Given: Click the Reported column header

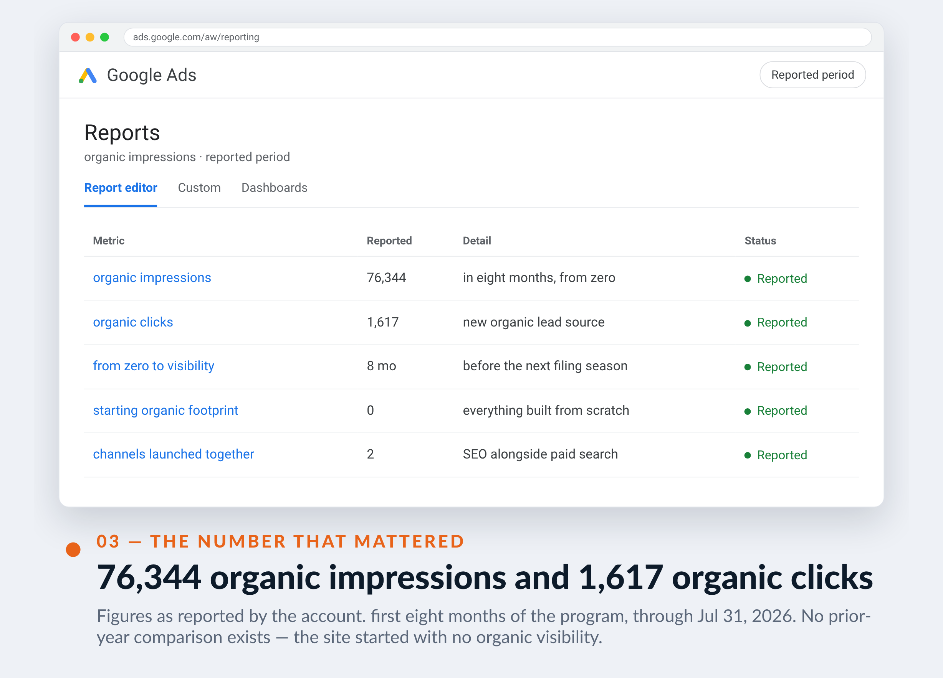Looking at the screenshot, I should [389, 241].
